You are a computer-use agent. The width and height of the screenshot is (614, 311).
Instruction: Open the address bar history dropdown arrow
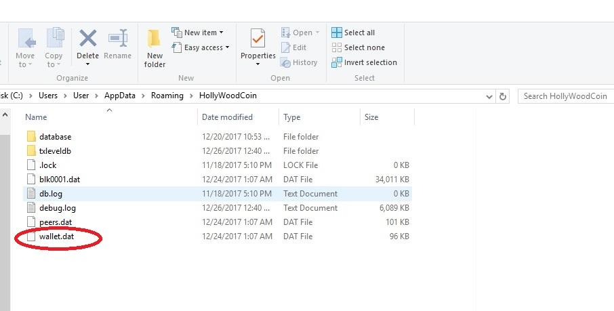click(x=490, y=96)
